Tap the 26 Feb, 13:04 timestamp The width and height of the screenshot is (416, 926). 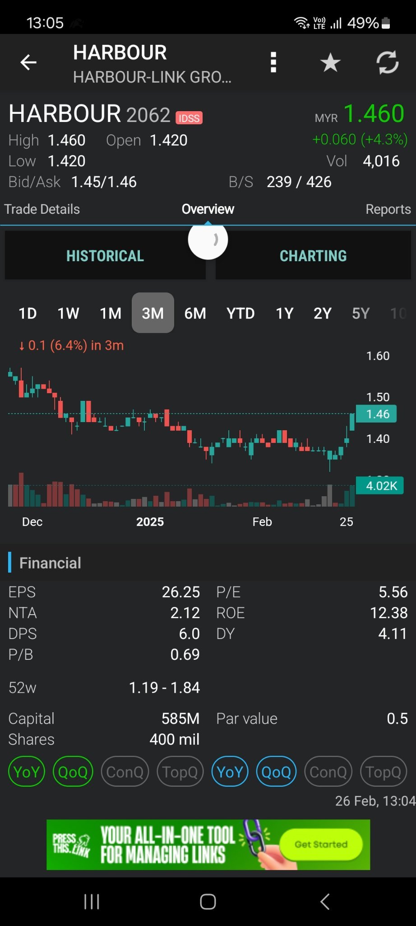coord(375,801)
